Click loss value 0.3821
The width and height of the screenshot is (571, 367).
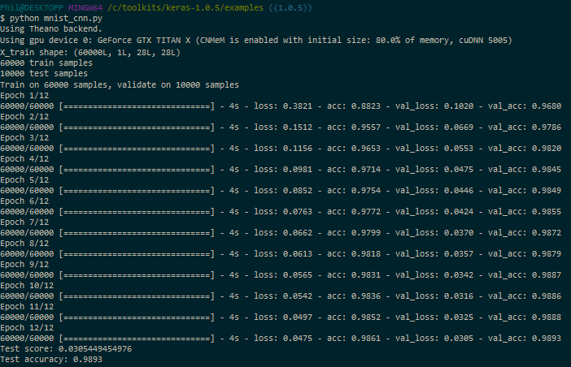click(x=298, y=106)
